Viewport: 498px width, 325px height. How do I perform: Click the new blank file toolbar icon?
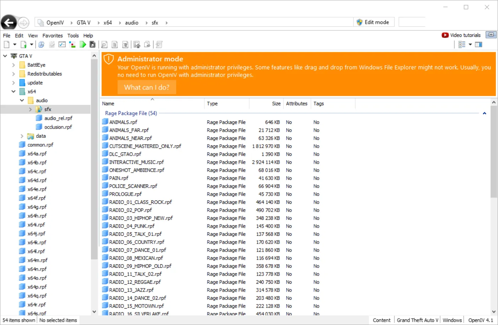click(x=7, y=44)
